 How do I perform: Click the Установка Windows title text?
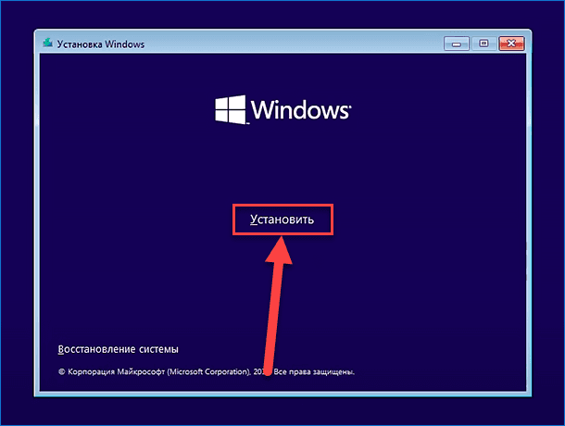[101, 44]
